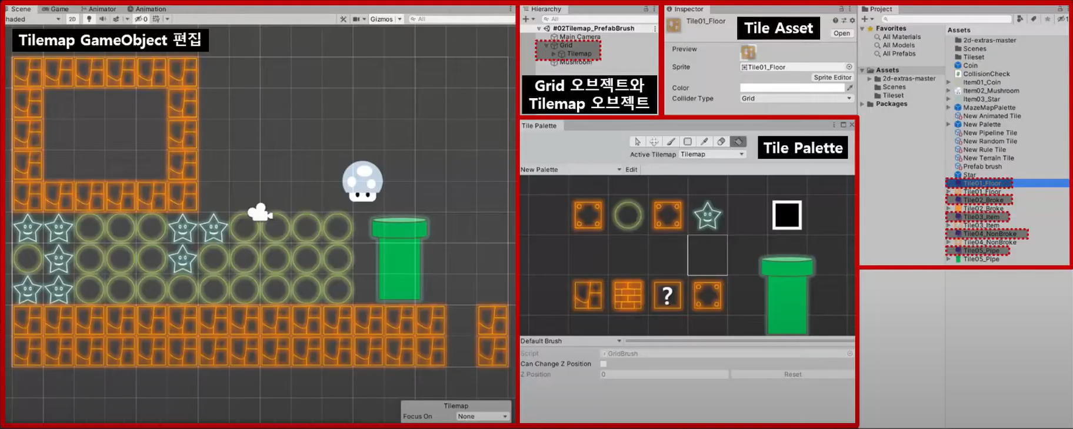Open the Collider Type dropdown

tap(797, 99)
